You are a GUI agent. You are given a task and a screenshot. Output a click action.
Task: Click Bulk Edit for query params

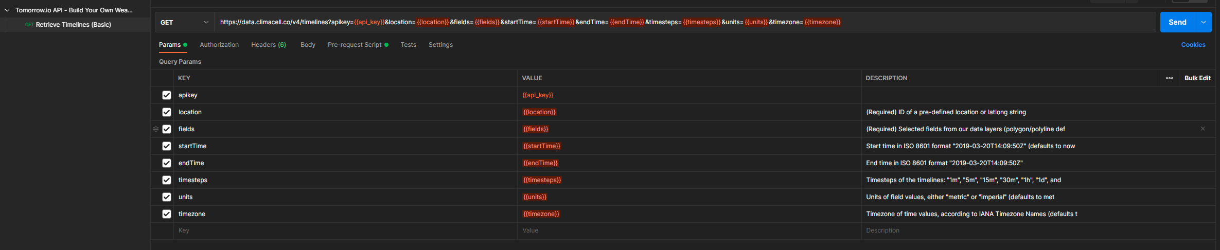pyautogui.click(x=1197, y=78)
